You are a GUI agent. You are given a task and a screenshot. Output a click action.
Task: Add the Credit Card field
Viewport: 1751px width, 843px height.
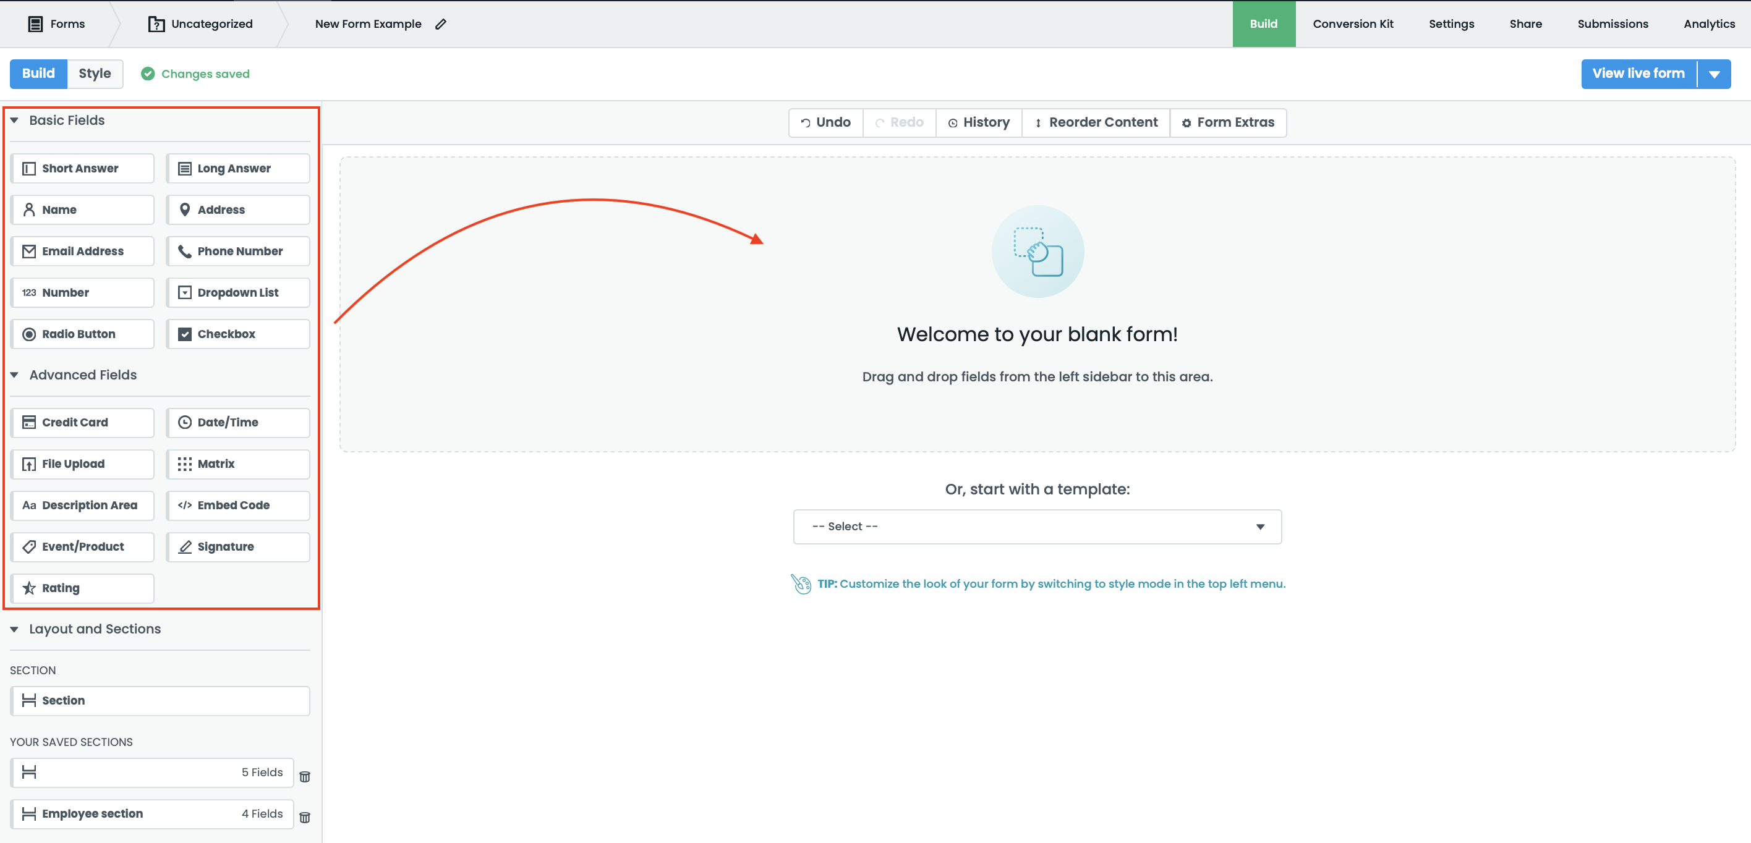coord(82,422)
